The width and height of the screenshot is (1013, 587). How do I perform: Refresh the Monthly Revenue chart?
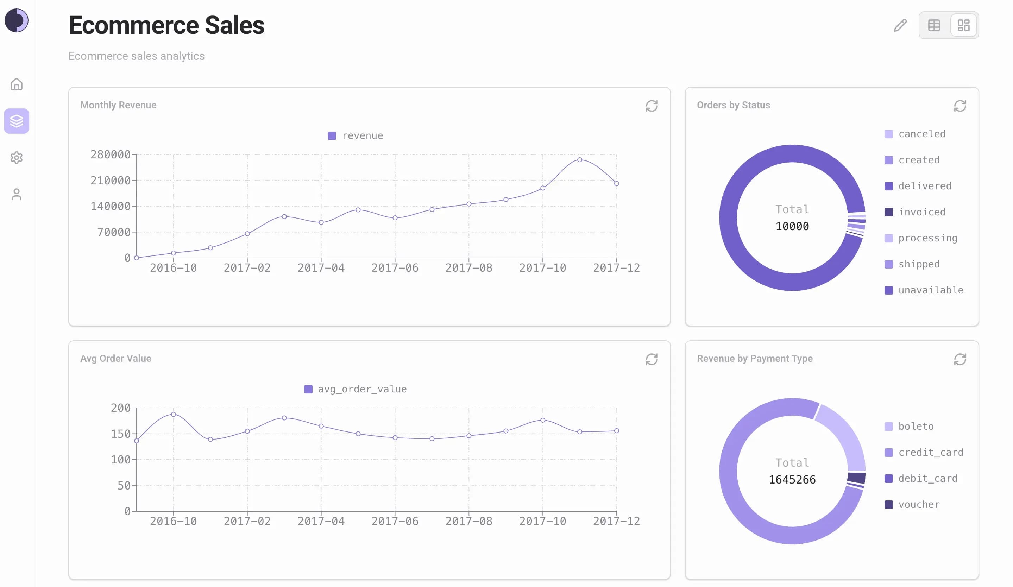tap(652, 106)
